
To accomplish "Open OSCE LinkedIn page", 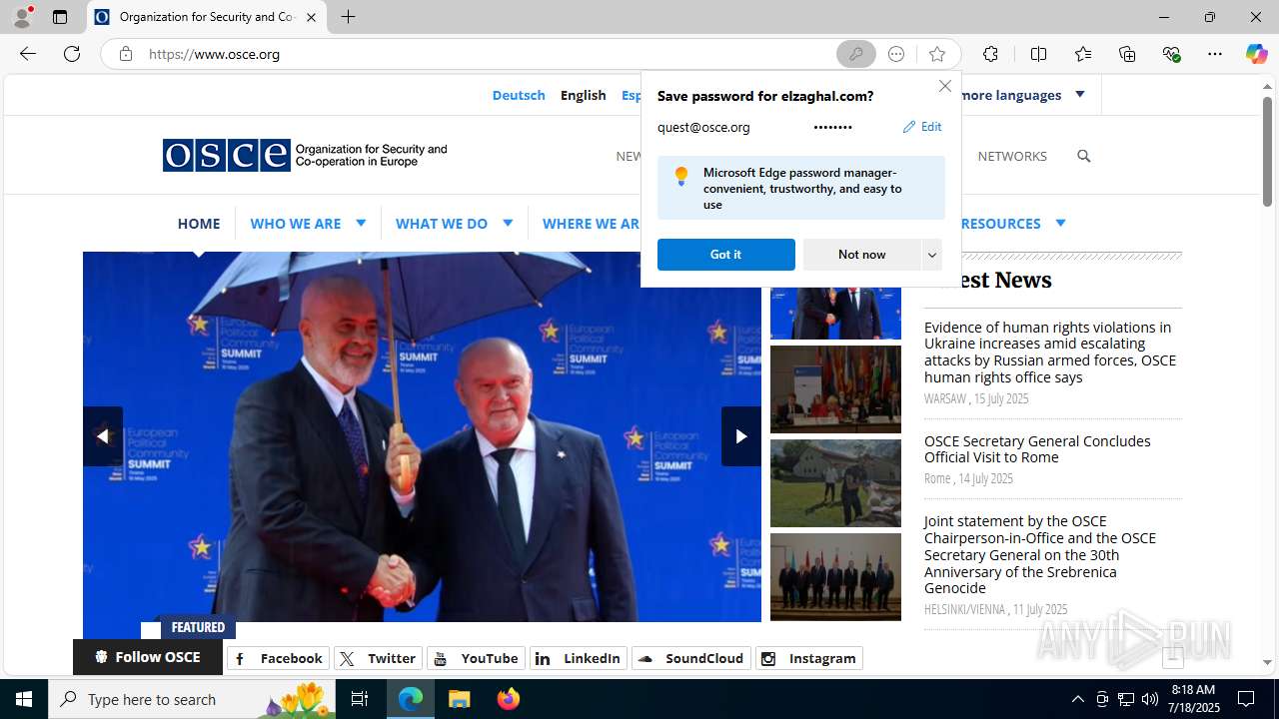I will tap(579, 658).
